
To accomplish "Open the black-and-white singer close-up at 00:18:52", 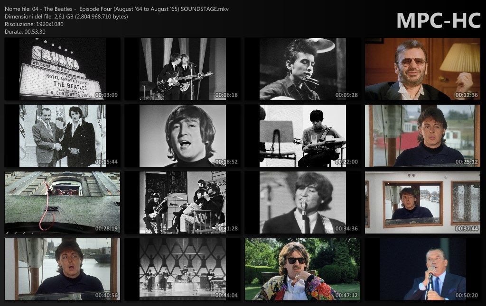I will pyautogui.click(x=182, y=135).
